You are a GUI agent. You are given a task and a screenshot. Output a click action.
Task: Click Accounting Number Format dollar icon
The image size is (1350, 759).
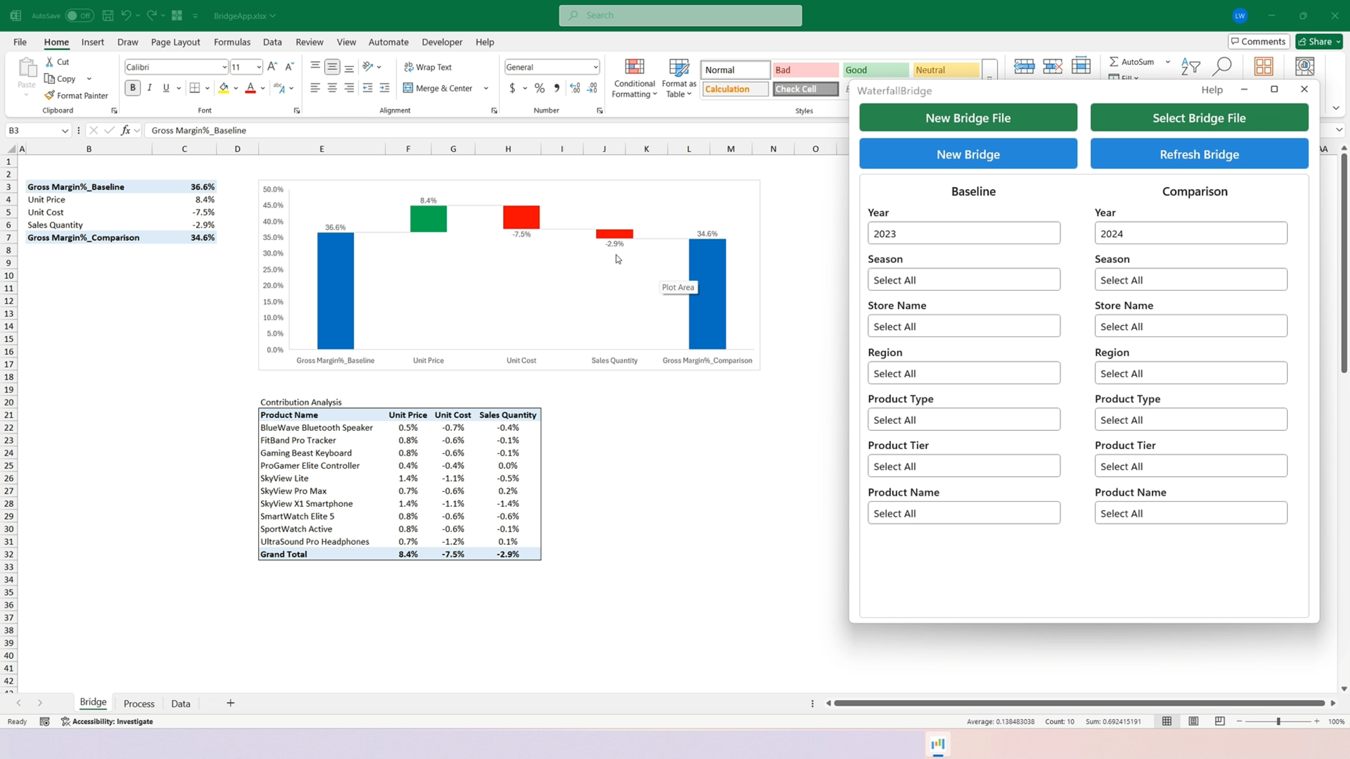click(512, 88)
